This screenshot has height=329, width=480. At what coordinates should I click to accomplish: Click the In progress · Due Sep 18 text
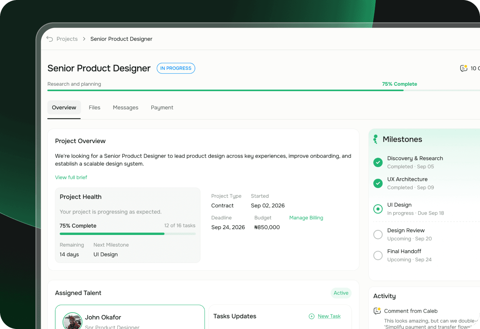(x=416, y=213)
